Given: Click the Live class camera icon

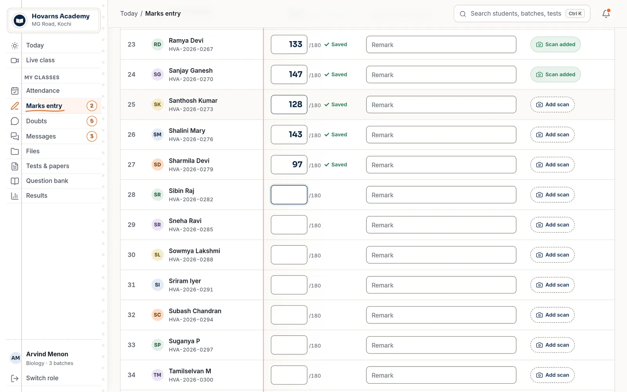Looking at the screenshot, I should tap(15, 60).
